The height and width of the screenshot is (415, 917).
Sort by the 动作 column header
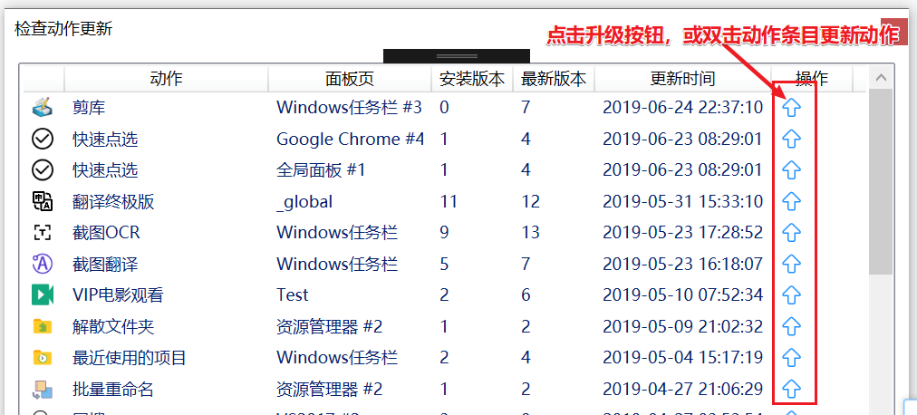[x=166, y=79]
